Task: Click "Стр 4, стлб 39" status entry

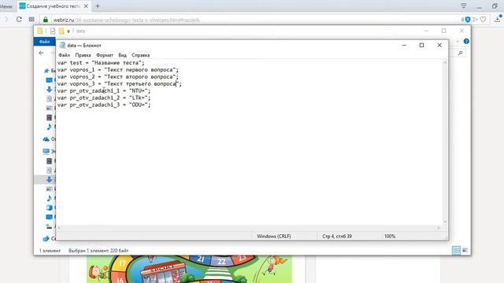Action: click(337, 236)
